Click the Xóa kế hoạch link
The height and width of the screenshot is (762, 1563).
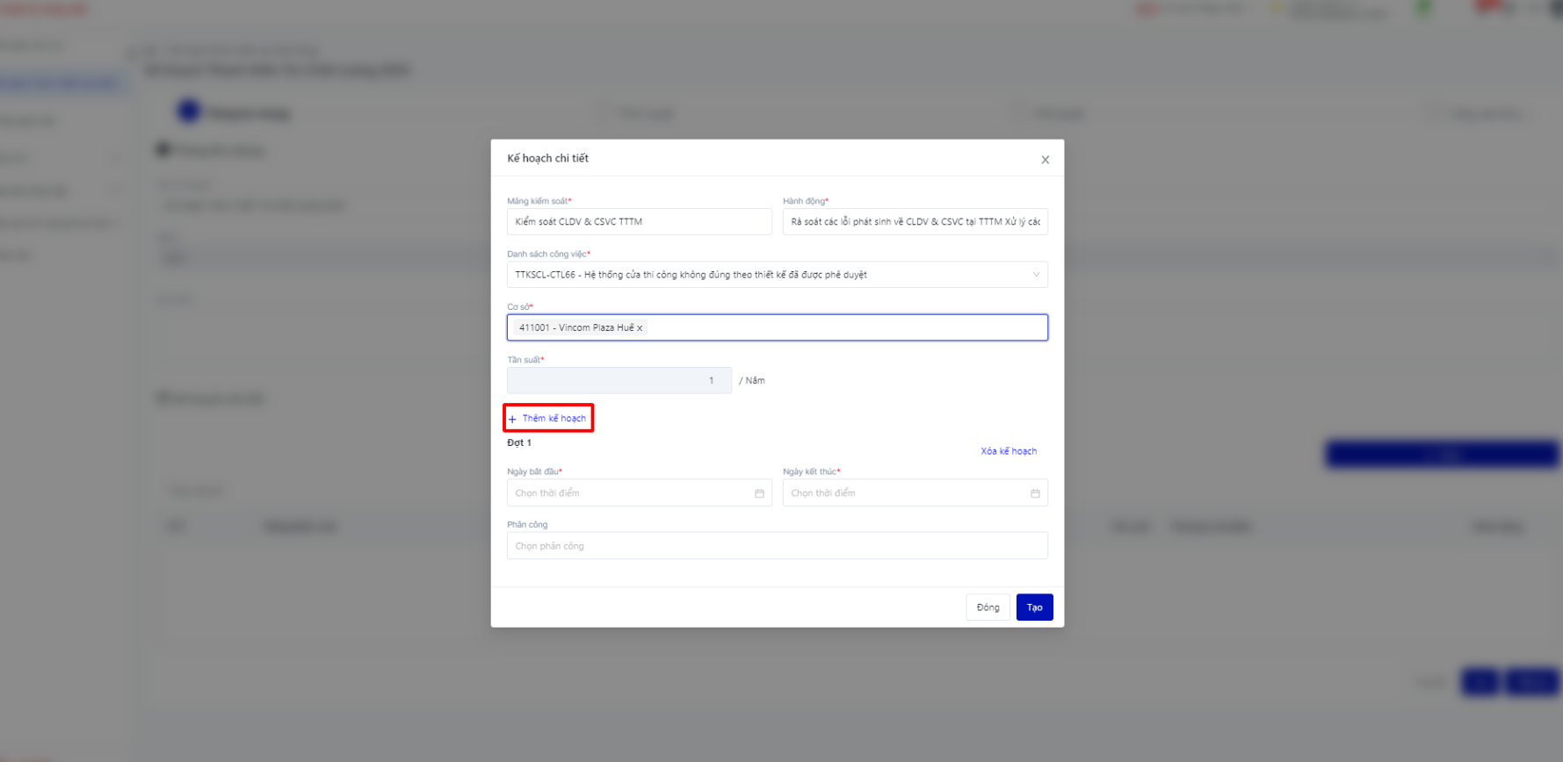pos(1009,451)
